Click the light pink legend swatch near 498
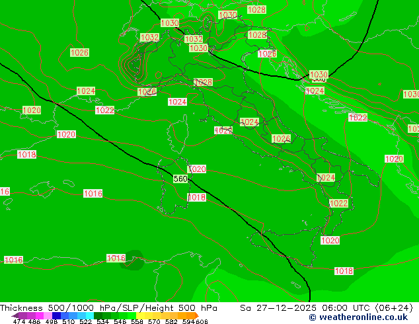419x324 pixels. 48,315
